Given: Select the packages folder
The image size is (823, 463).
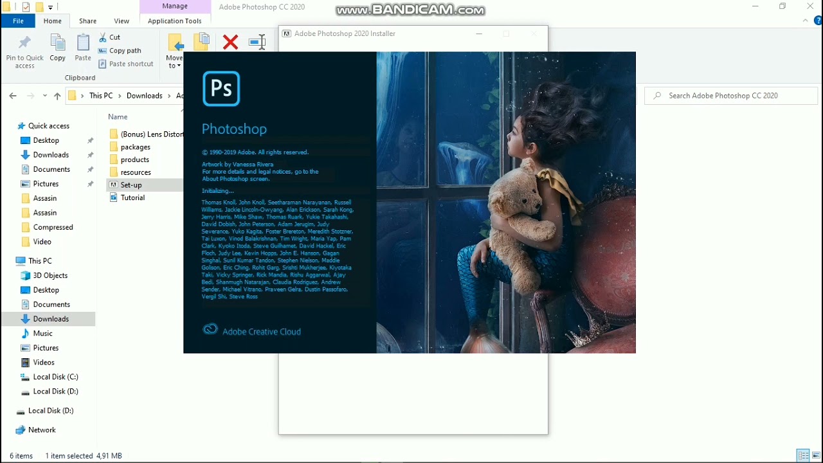Looking at the screenshot, I should coord(130,147).
